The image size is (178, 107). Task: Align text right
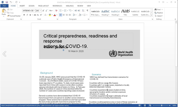pos(67,15)
